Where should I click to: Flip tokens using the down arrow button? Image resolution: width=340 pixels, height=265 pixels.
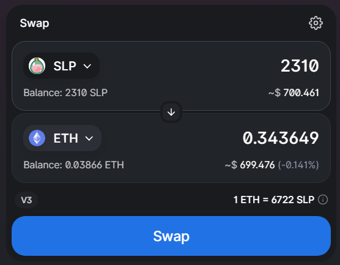[171, 112]
